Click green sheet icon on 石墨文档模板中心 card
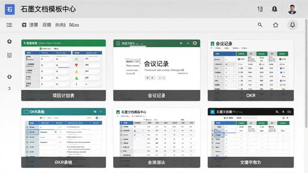The width and height of the screenshot is (308, 173). (x=118, y=112)
